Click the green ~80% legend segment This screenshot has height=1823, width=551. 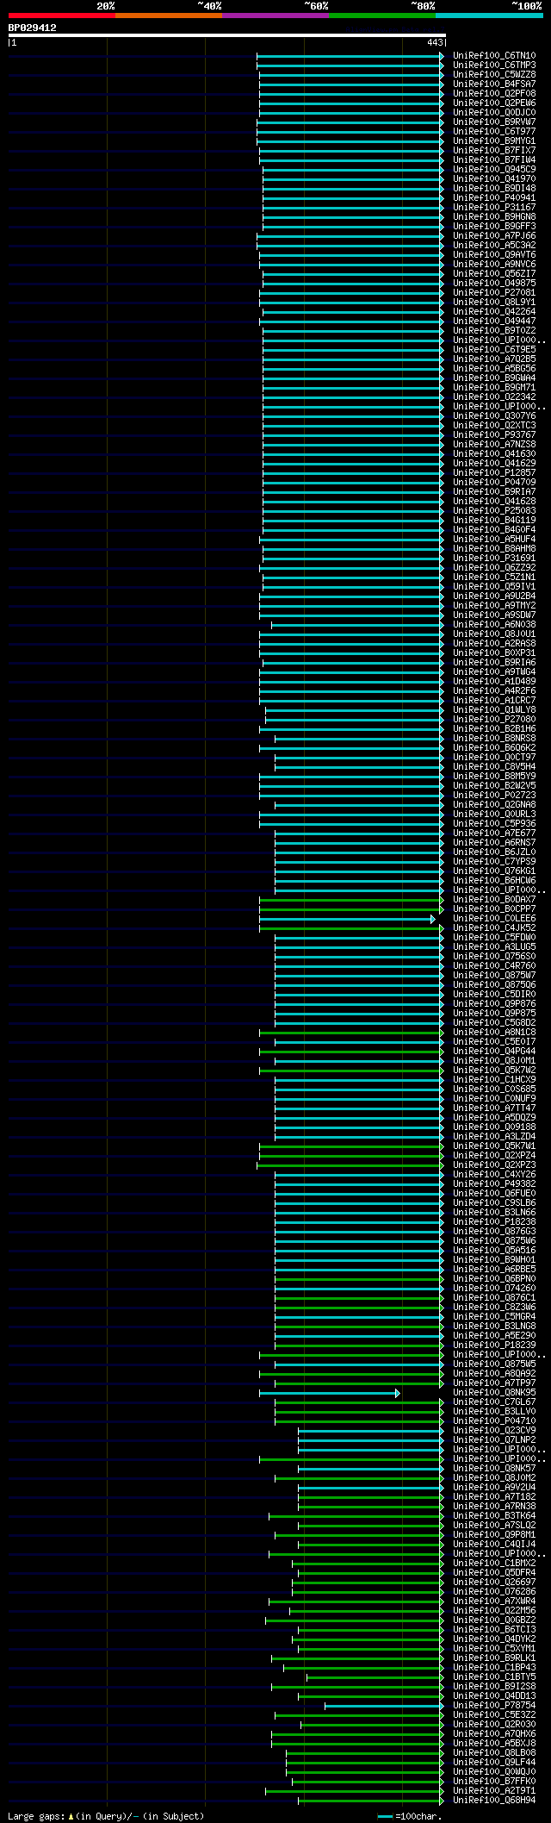pos(381,16)
